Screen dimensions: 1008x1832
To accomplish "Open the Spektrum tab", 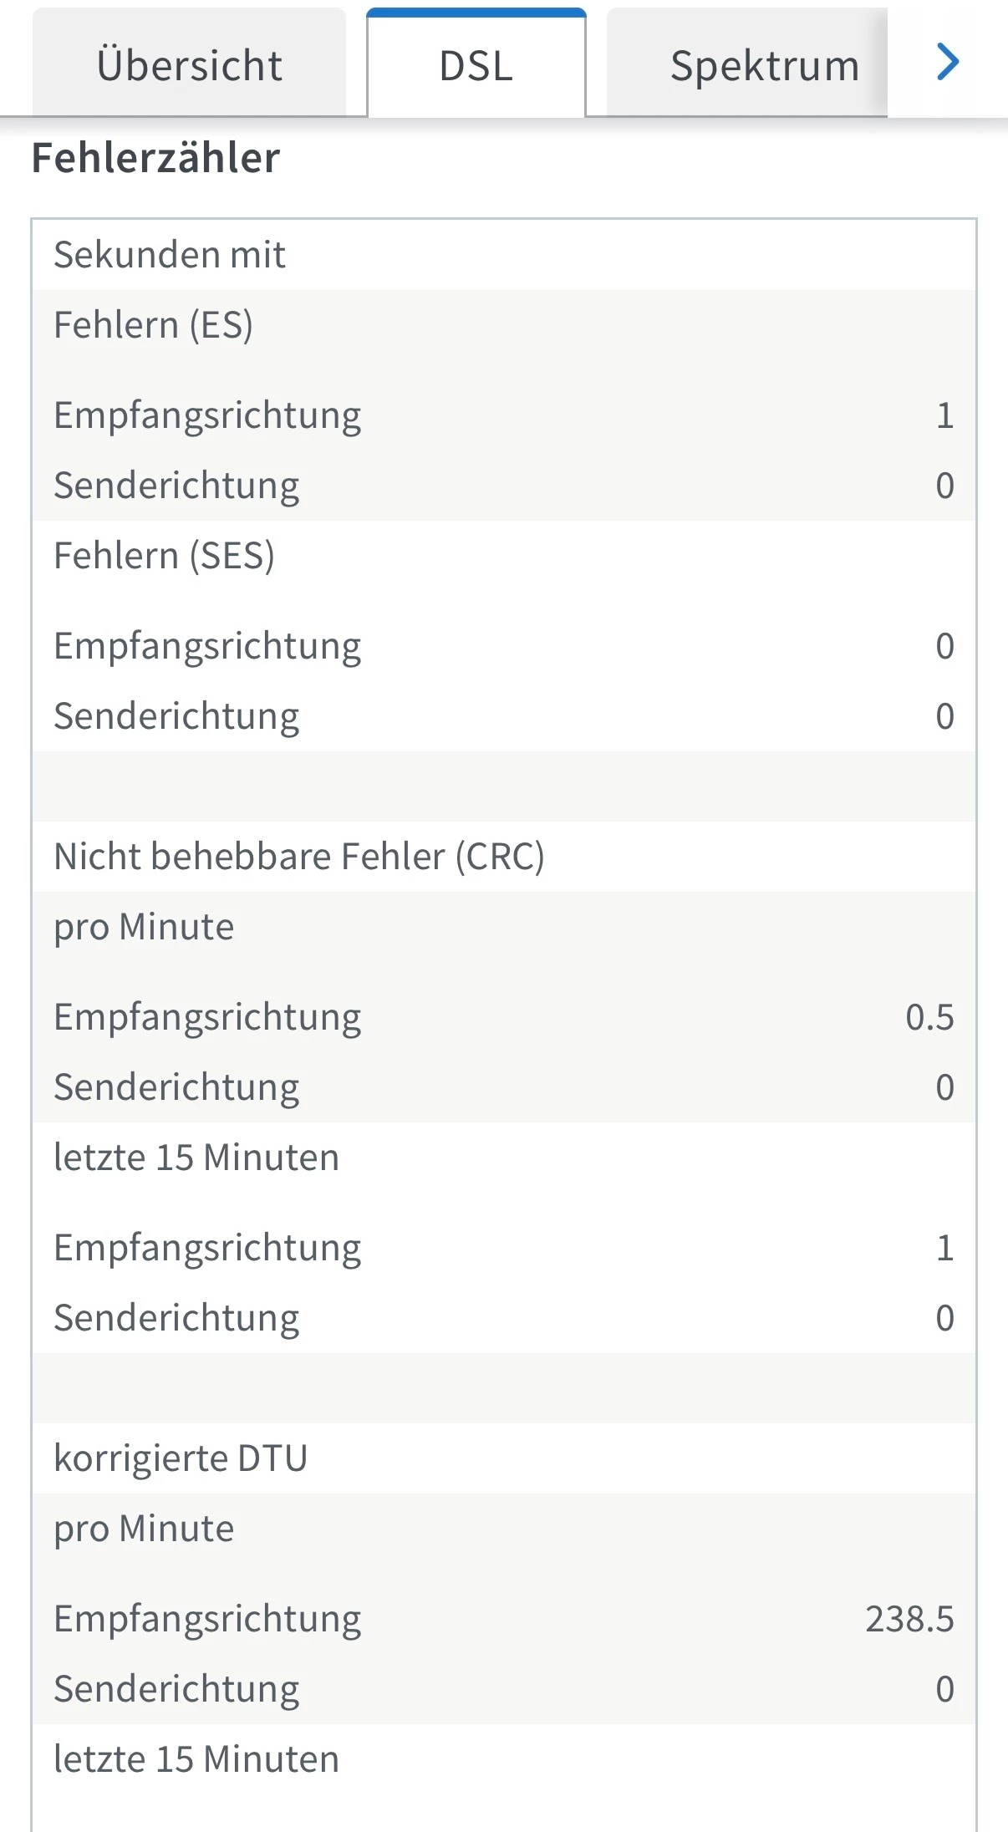I will tap(764, 65).
